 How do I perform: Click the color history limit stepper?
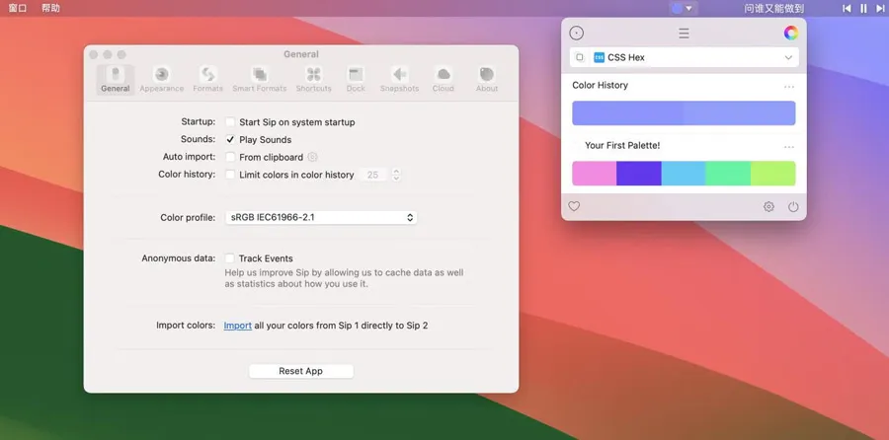[x=396, y=175]
